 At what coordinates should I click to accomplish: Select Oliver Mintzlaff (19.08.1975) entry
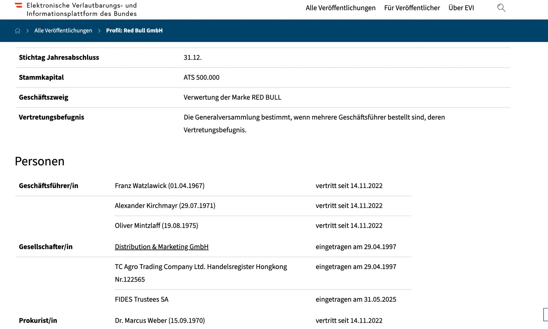point(157,226)
